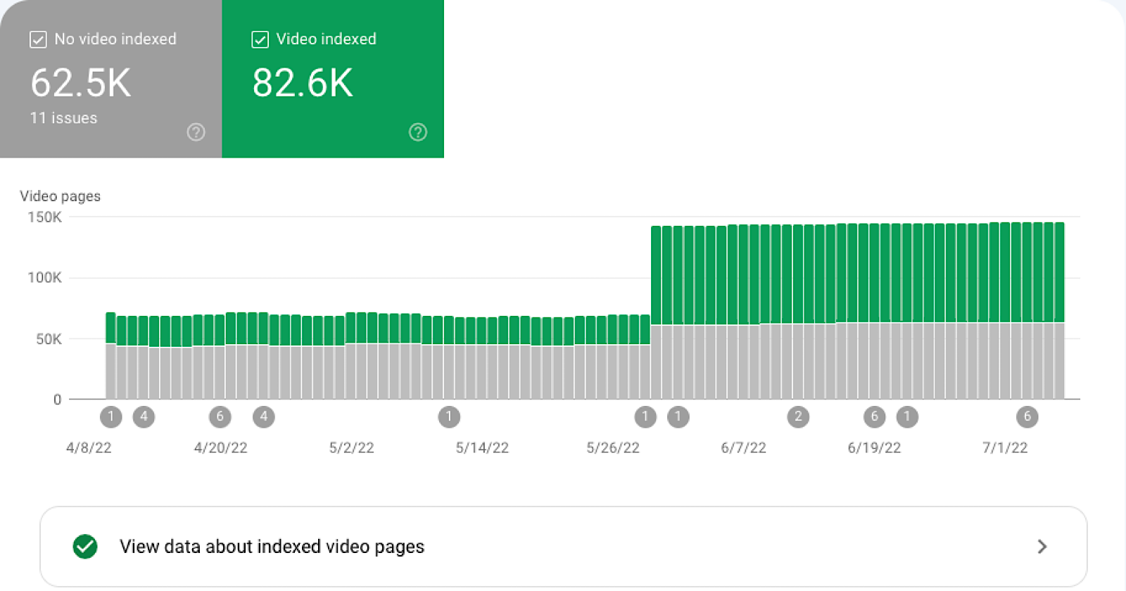
Task: Click annotation marker 1 after 6/19/22
Action: click(907, 417)
